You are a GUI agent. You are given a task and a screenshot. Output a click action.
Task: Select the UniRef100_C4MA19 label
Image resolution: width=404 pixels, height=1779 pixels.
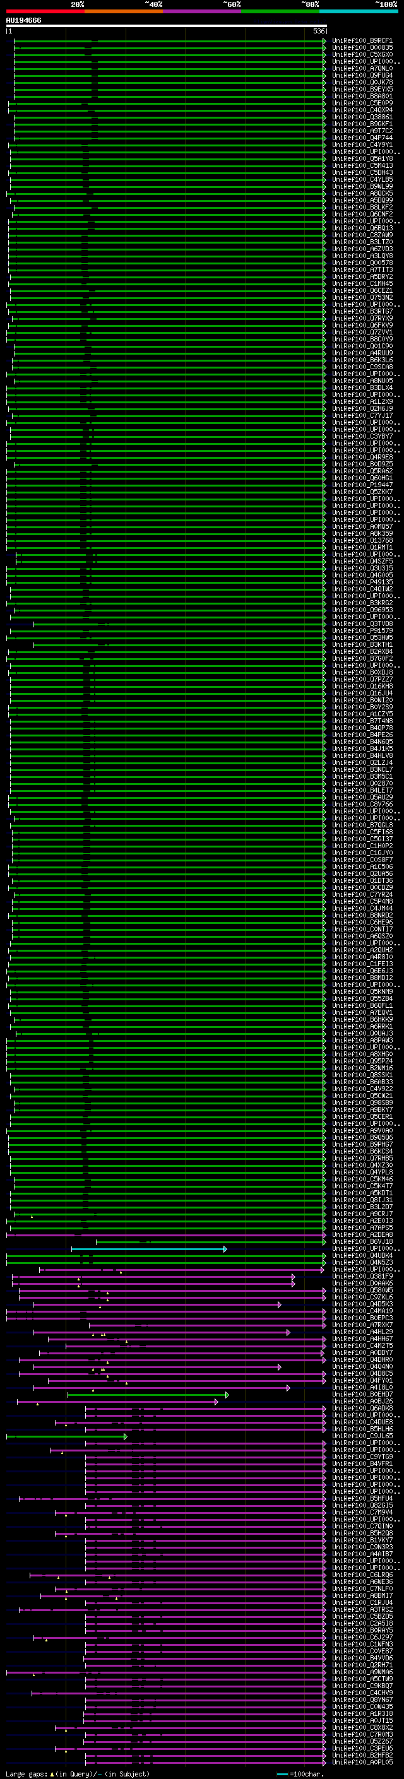[362, 1311]
